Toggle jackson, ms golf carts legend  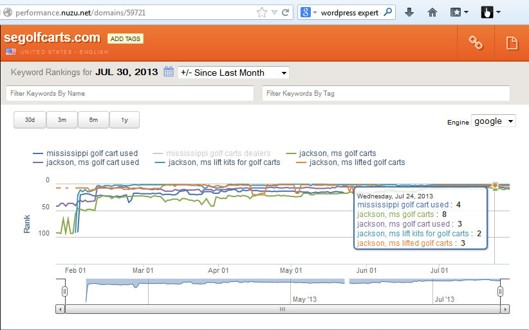pyautogui.click(x=331, y=153)
